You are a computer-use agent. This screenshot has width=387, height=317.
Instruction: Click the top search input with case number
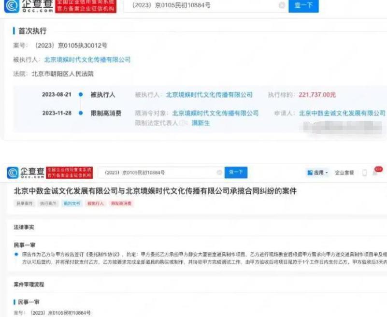pyautogui.click(x=198, y=5)
